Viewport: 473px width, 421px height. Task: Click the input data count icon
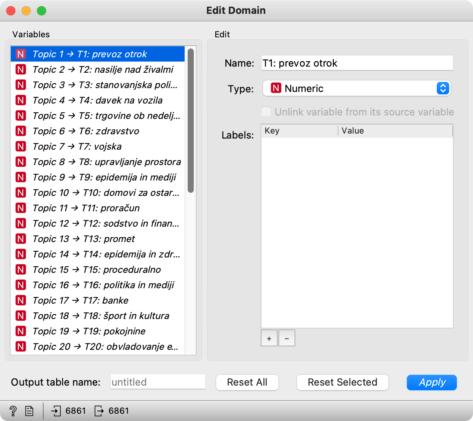point(56,411)
